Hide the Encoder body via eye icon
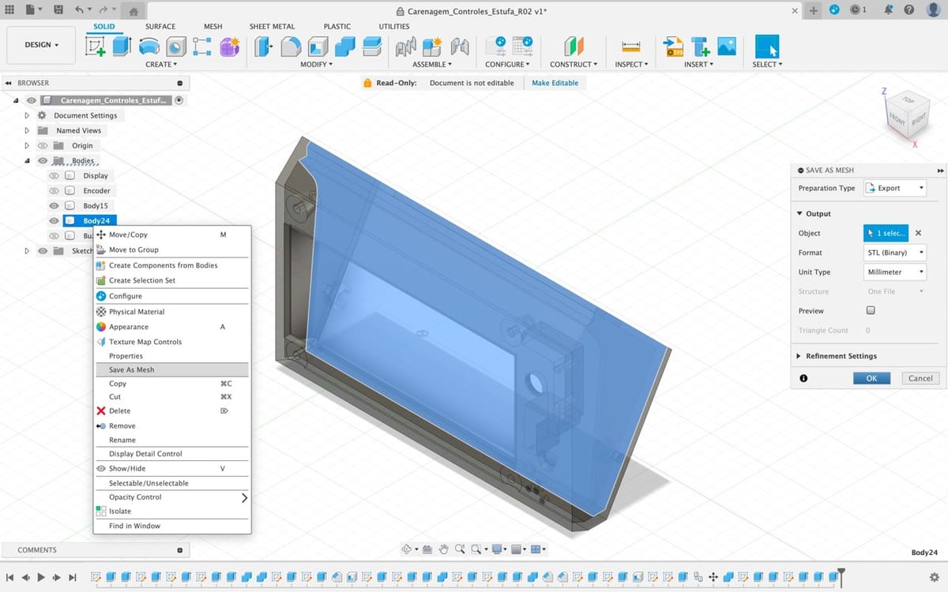The width and height of the screenshot is (948, 592). pyautogui.click(x=54, y=191)
